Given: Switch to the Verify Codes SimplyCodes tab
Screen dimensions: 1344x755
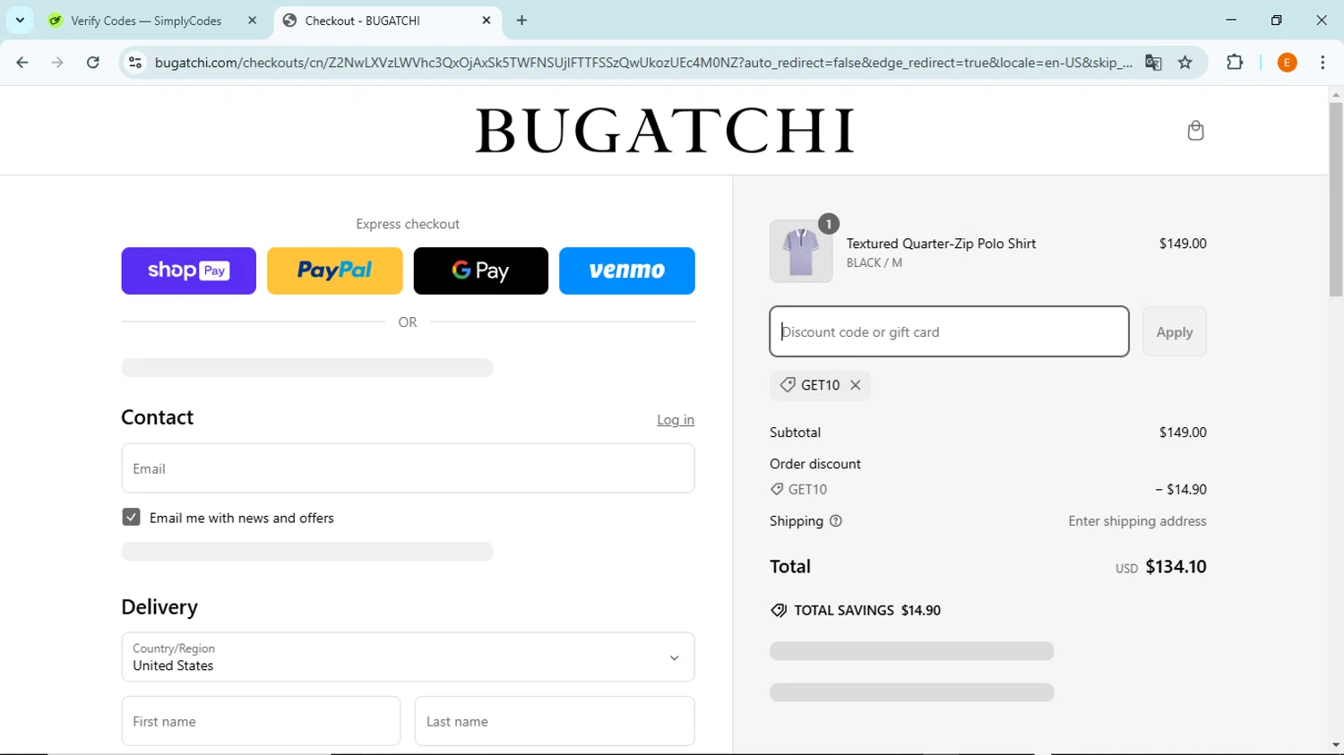Looking at the screenshot, I should coord(154,20).
